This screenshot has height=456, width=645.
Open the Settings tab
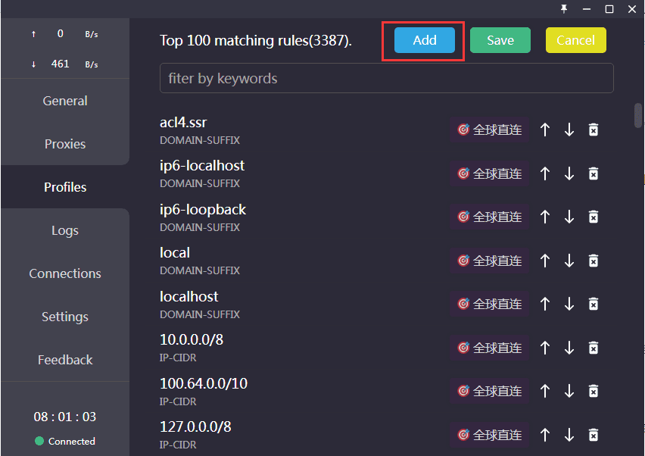(x=65, y=317)
